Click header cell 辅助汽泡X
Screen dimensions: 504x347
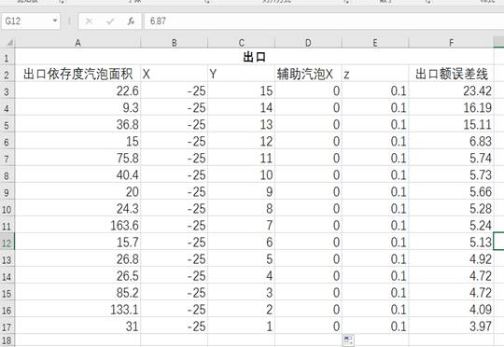point(308,74)
